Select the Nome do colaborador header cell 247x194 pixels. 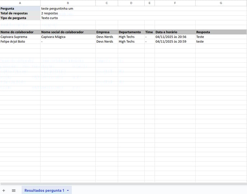point(20,32)
